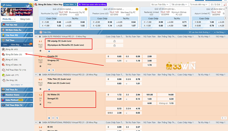This screenshot has height=131, width=228.
Task: Toggle favorite star on SABA ELITE FRIENDLY league
Action: [40, 36]
